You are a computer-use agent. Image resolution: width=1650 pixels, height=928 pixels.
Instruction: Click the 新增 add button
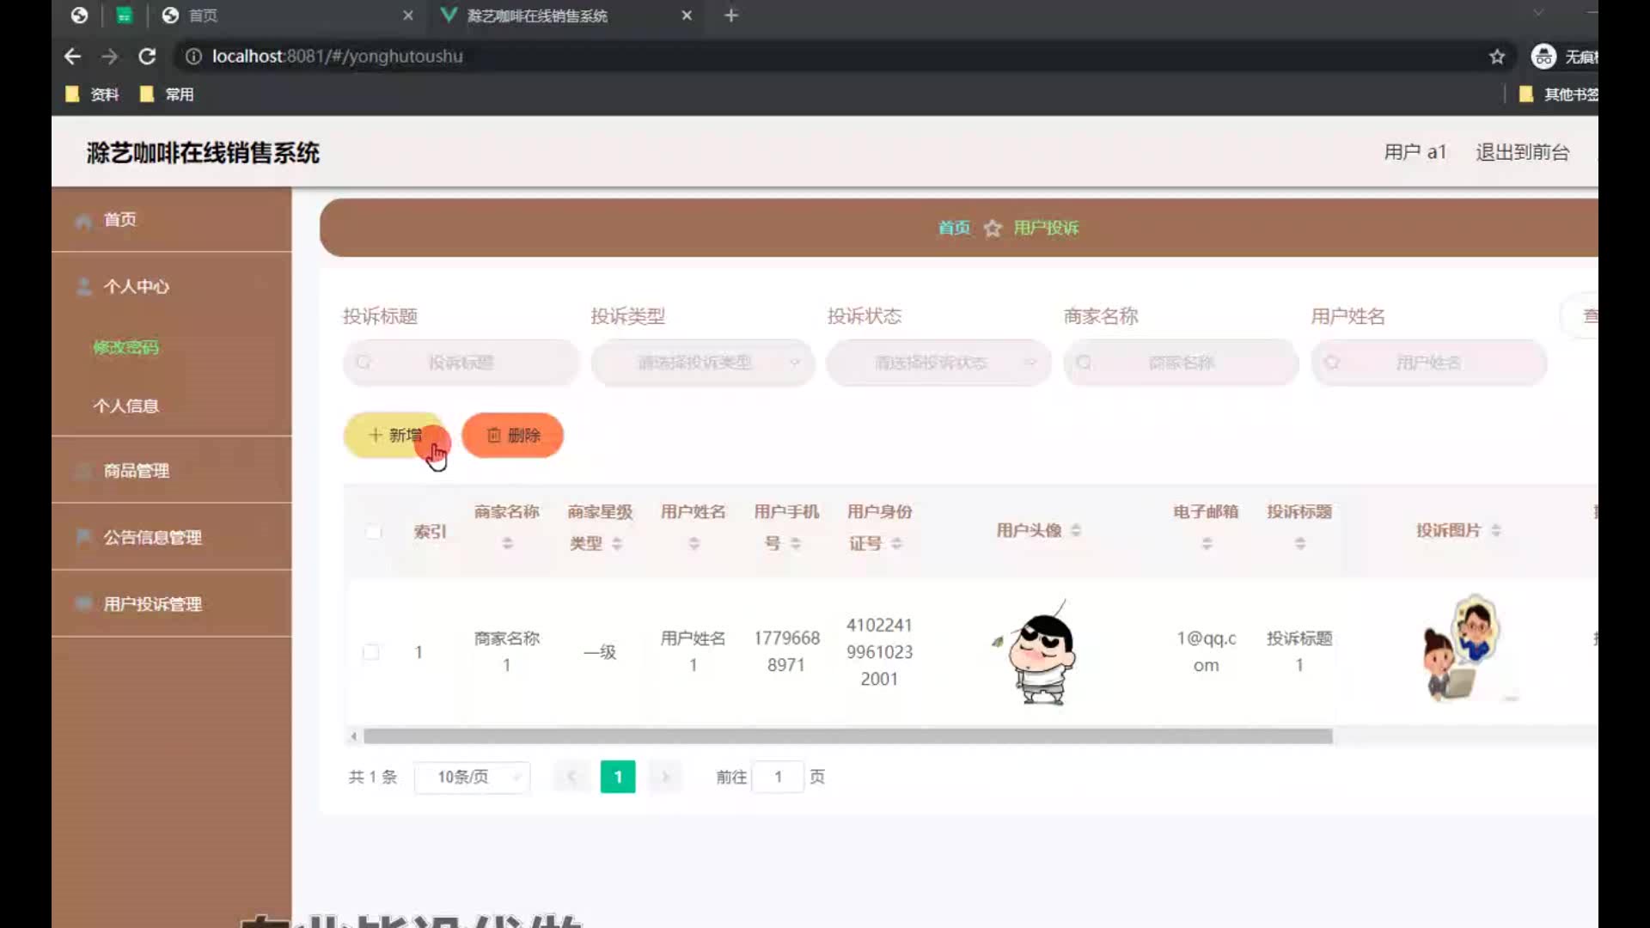point(394,436)
